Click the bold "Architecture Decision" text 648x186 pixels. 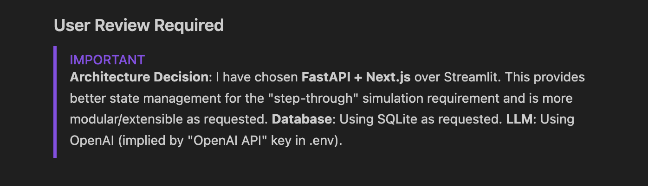139,77
